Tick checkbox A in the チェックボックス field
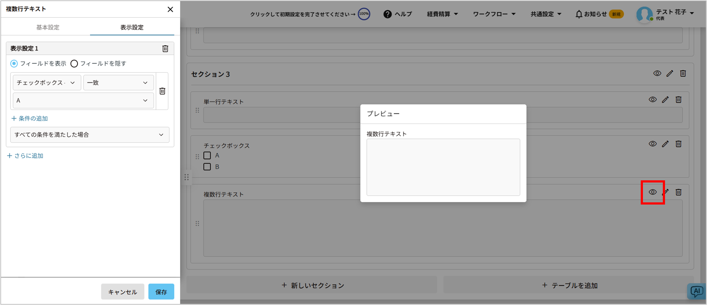Image resolution: width=707 pixels, height=305 pixels. tap(207, 155)
